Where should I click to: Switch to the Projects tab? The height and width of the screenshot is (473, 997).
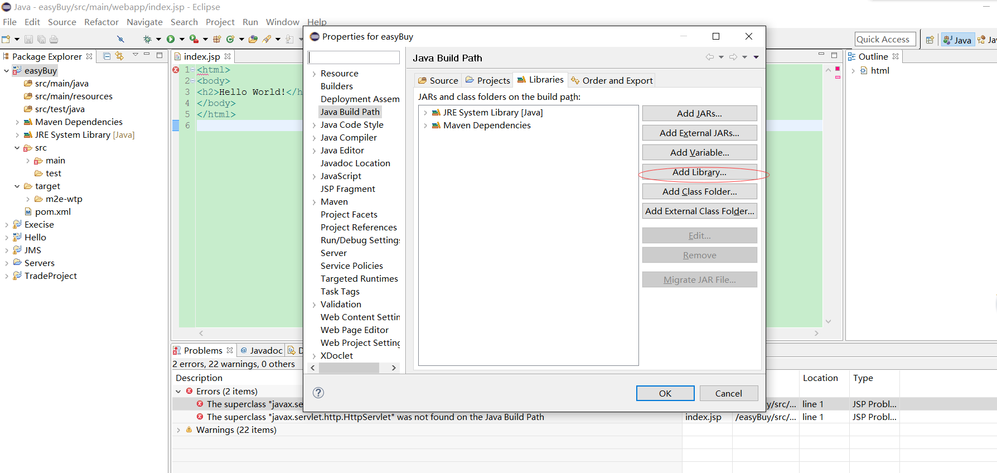click(x=488, y=80)
